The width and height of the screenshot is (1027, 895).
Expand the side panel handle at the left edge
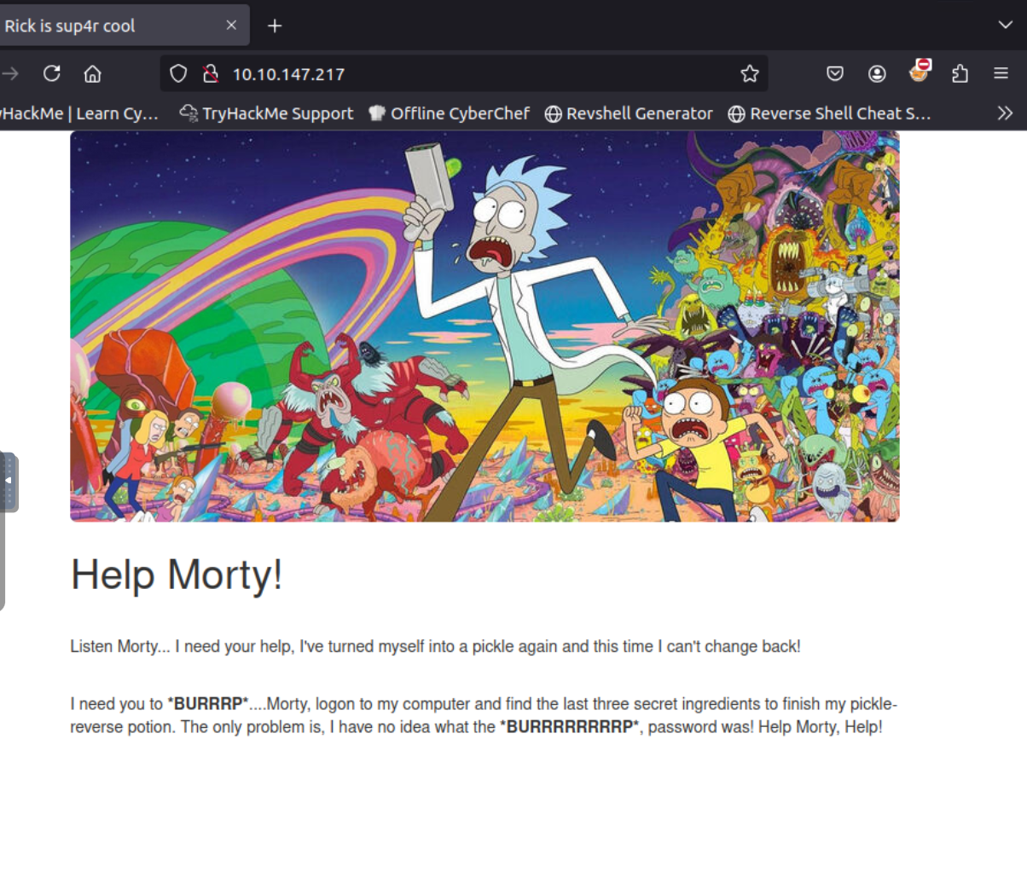pyautogui.click(x=9, y=482)
